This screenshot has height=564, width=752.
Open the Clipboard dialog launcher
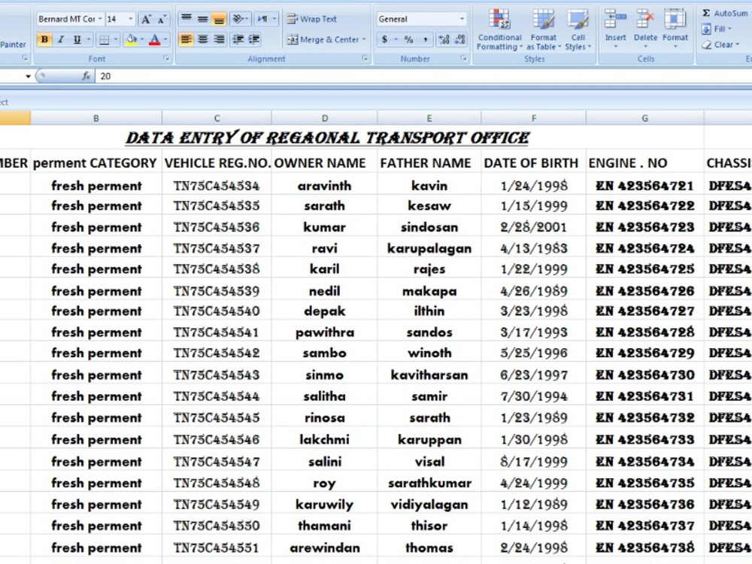click(25, 59)
